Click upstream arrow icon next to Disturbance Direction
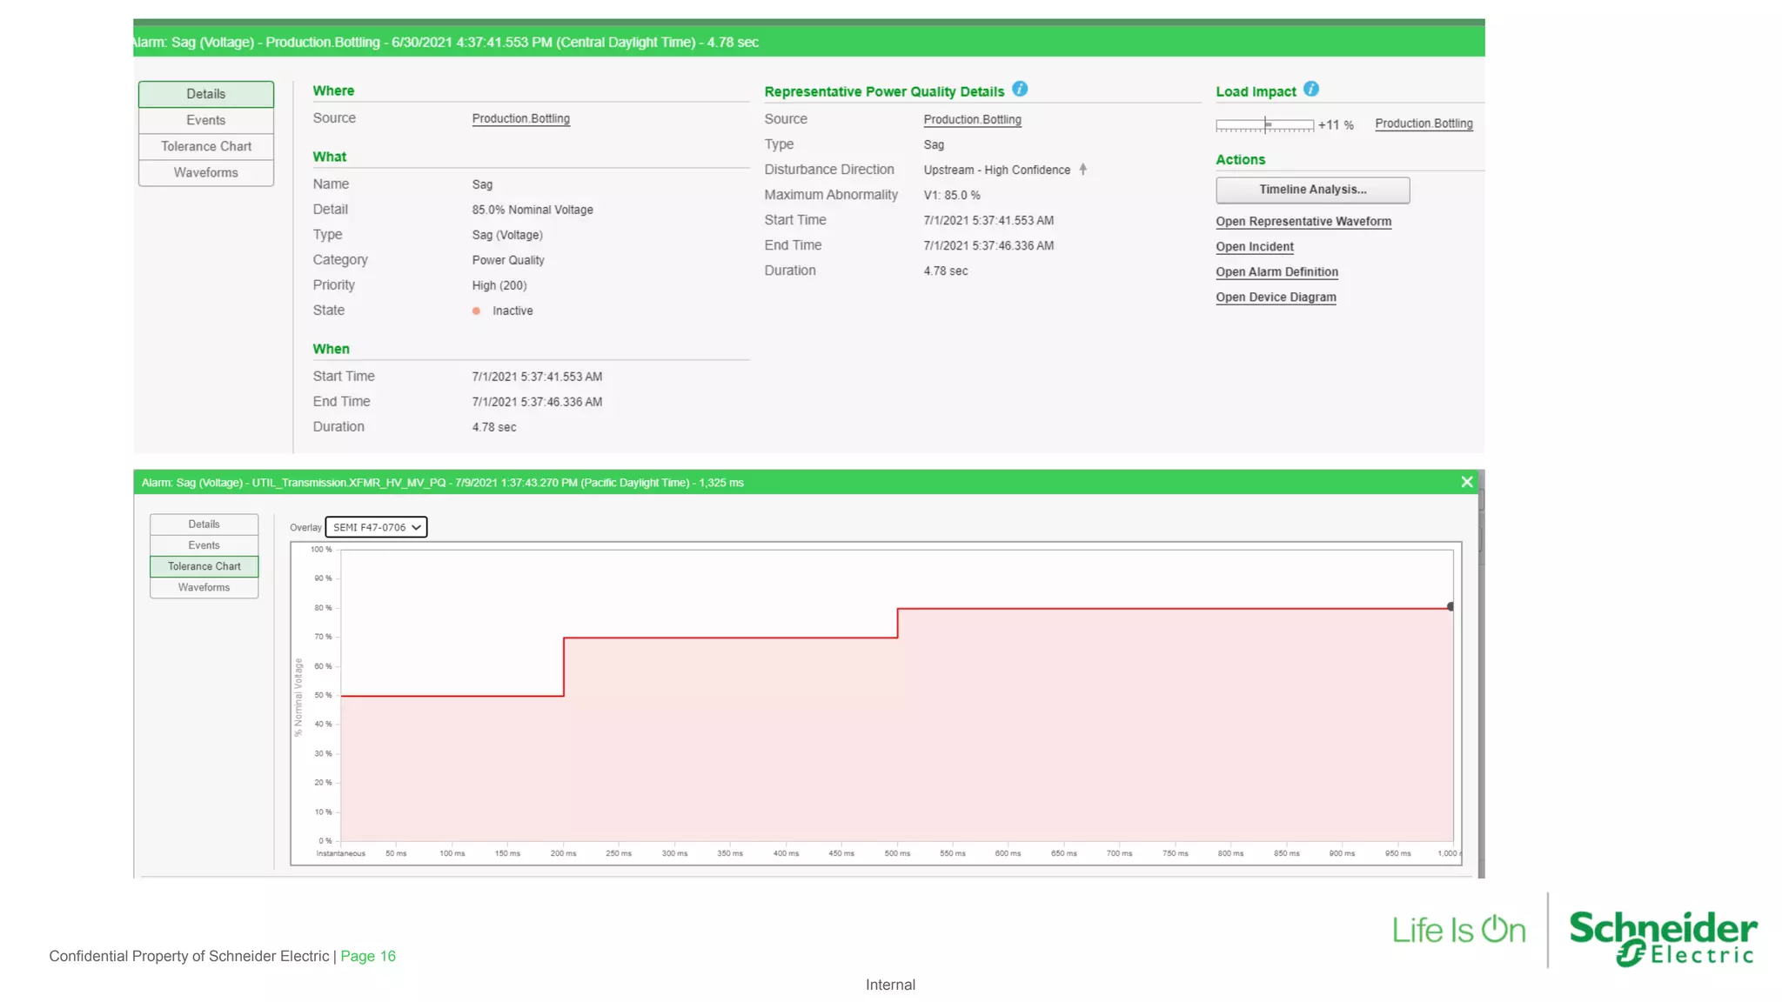 click(x=1083, y=170)
